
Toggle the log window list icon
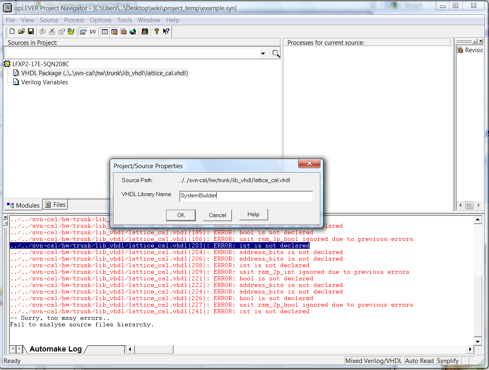tap(105, 32)
